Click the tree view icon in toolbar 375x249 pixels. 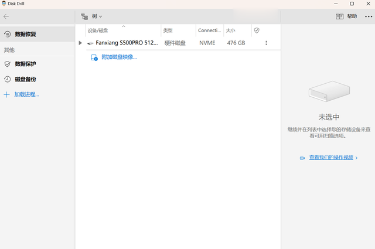click(84, 16)
